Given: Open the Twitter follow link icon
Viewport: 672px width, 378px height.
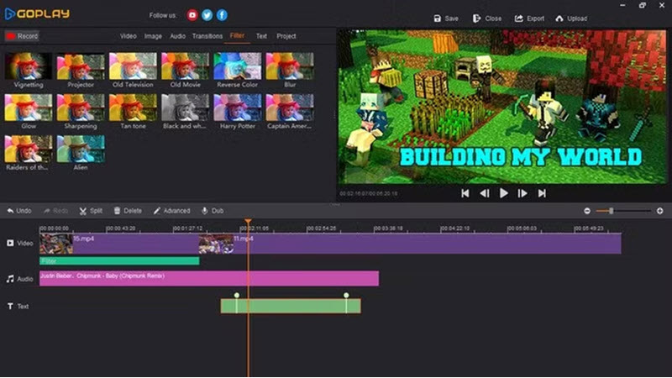Looking at the screenshot, I should [x=207, y=15].
